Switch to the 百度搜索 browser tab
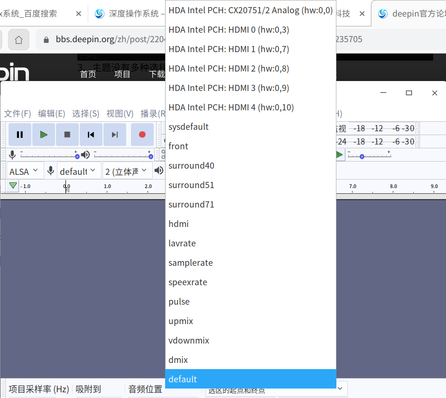 29,14
